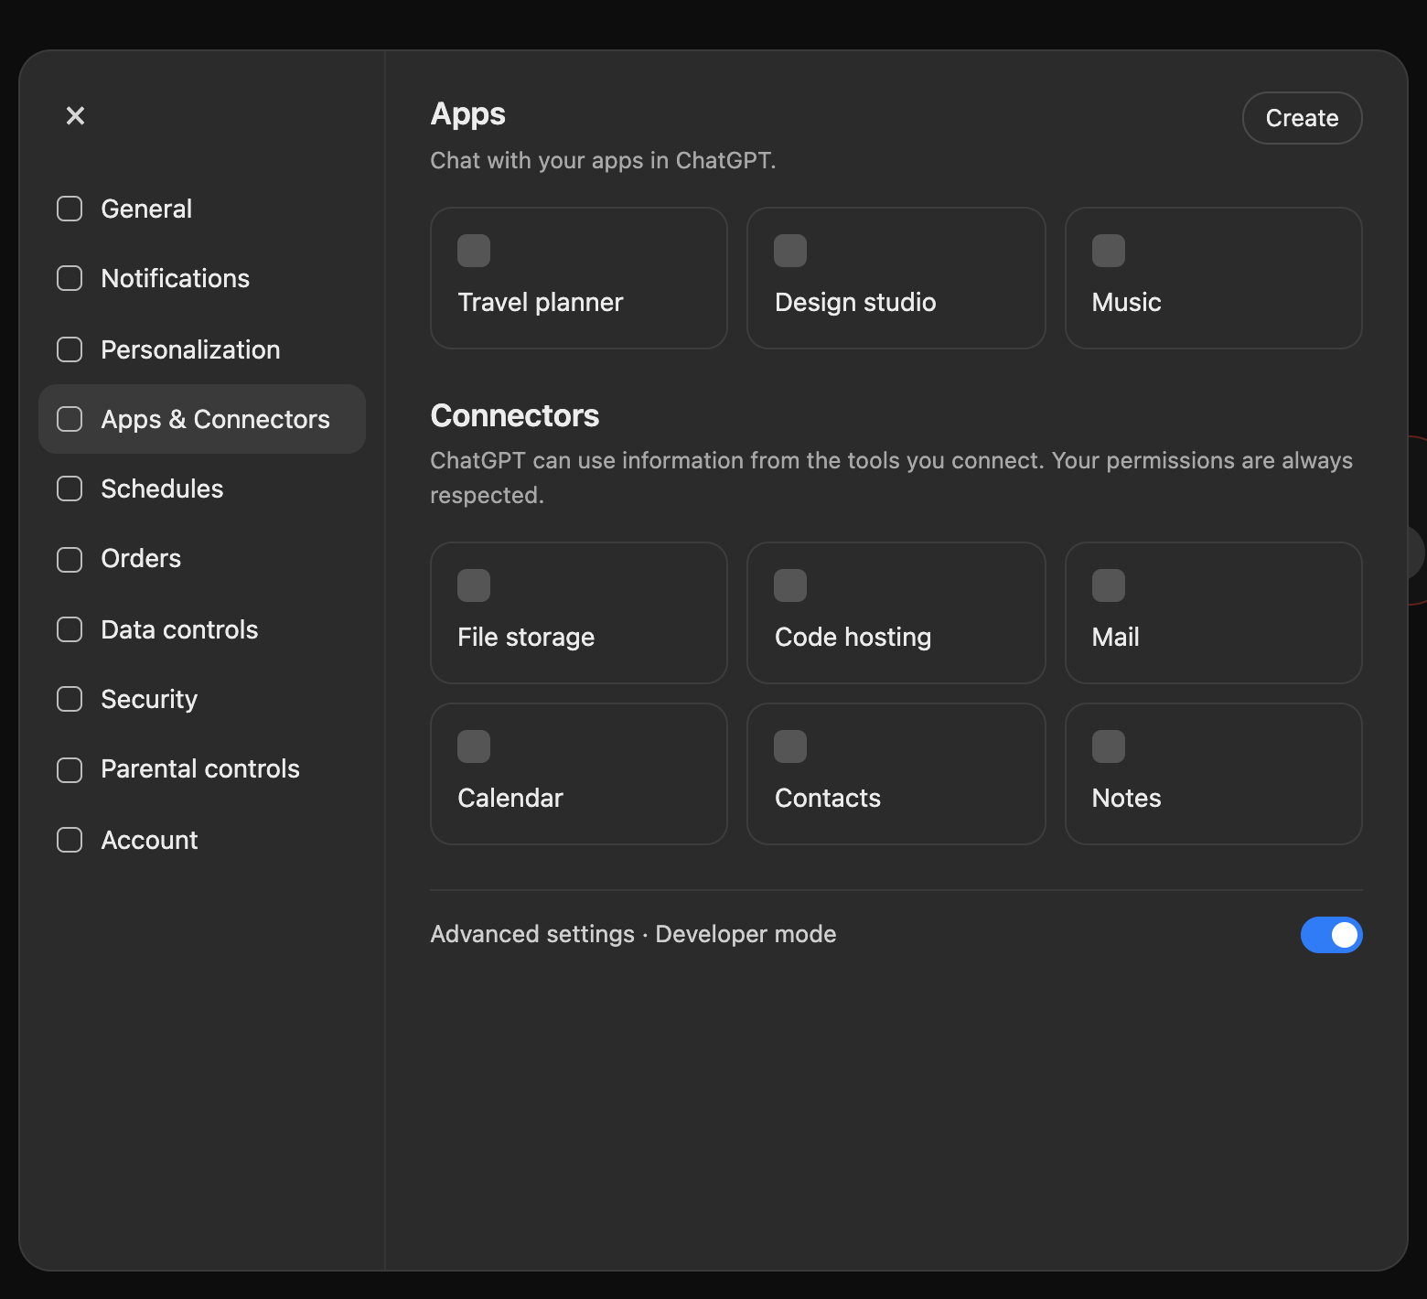Toggle the Developer mode switch off
Image resolution: width=1427 pixels, height=1299 pixels.
[x=1331, y=935]
